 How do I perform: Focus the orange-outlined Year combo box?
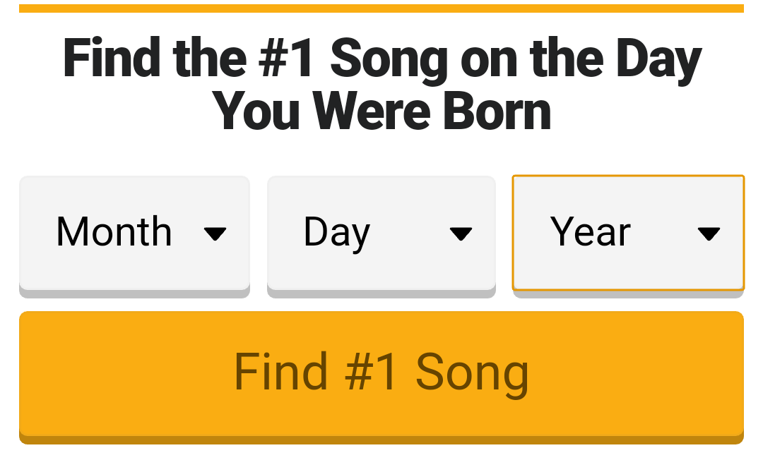coord(627,233)
